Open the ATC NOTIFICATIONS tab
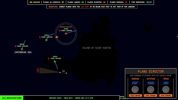 click(12, 98)
